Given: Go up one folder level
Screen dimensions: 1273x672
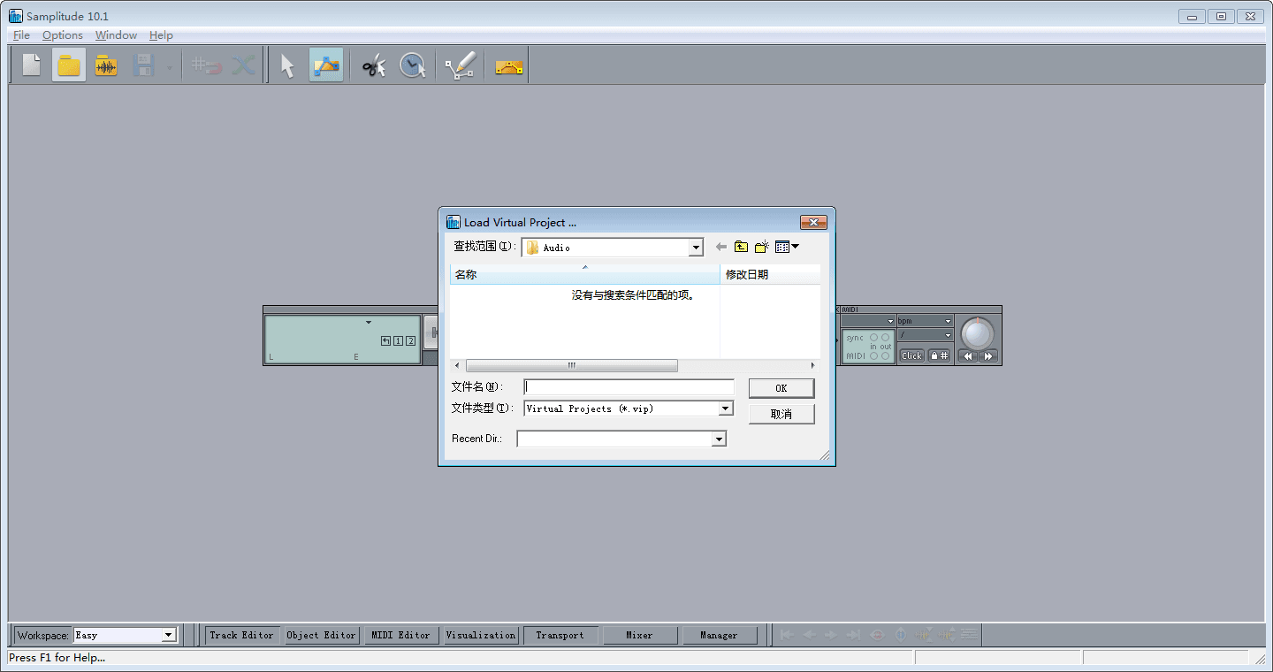Looking at the screenshot, I should 741,248.
